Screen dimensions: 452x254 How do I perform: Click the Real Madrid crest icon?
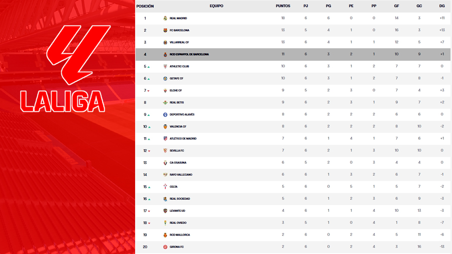click(165, 18)
